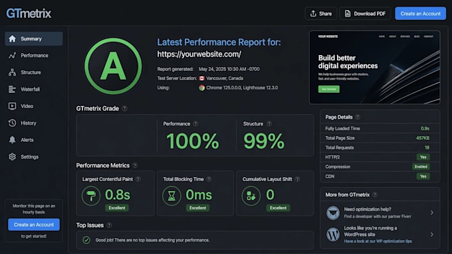Open the History section

pos(34,123)
